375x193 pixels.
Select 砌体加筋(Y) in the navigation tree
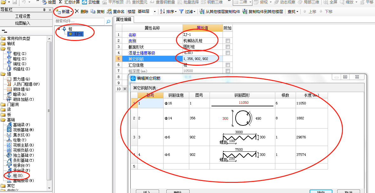click(x=23, y=99)
